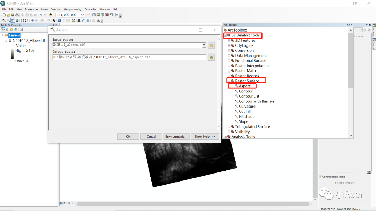Viewport: 376px width, 211px height.
Task: Activate the Identify tool
Action: pyautogui.click(x=59, y=20)
